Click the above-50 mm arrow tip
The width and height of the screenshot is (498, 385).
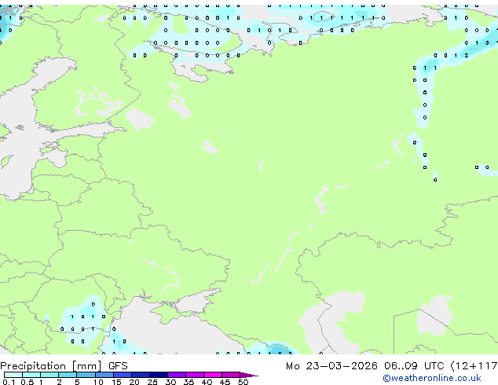click(249, 375)
